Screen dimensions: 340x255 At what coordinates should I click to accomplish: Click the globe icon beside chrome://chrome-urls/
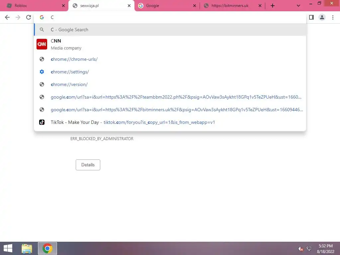(x=42, y=59)
